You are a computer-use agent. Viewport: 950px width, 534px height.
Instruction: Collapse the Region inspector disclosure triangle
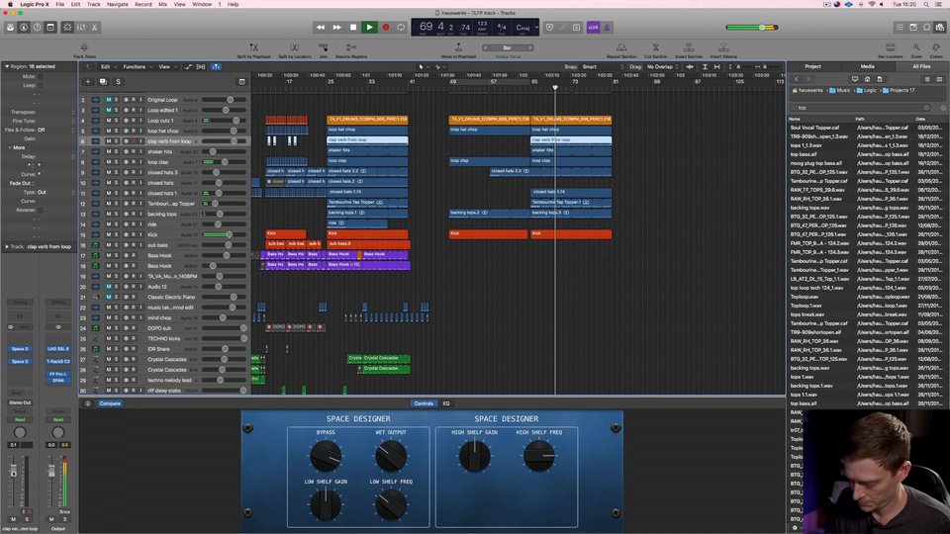pyautogui.click(x=7, y=66)
